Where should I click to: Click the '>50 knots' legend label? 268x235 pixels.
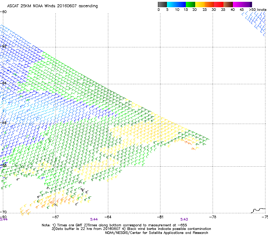click(257, 10)
